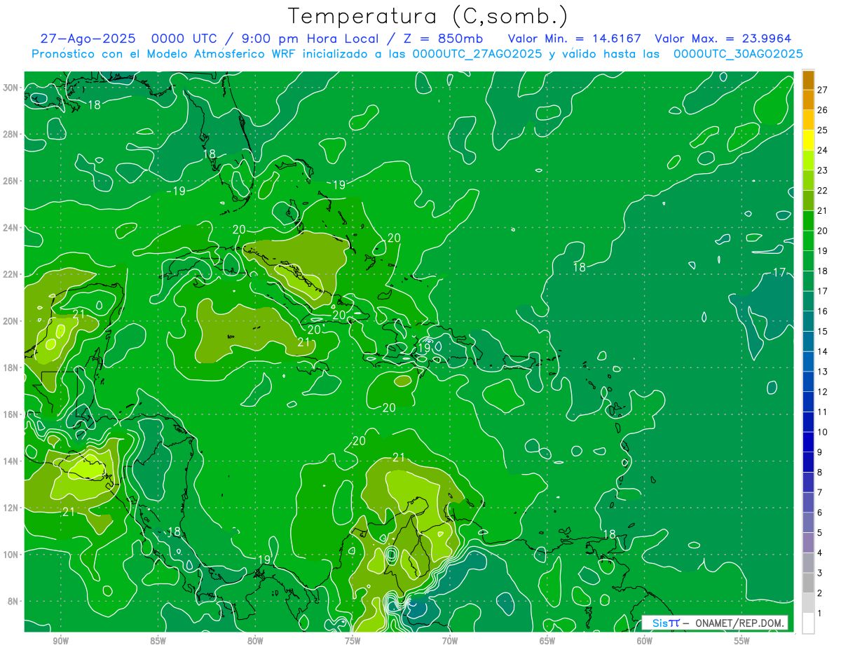Click the 24N latitude axis label
The width and height of the screenshot is (841, 650).
[x=11, y=228]
